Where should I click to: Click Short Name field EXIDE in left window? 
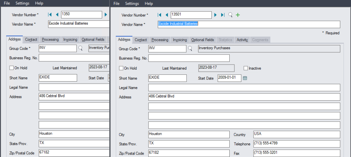pyautogui.click(x=58, y=78)
